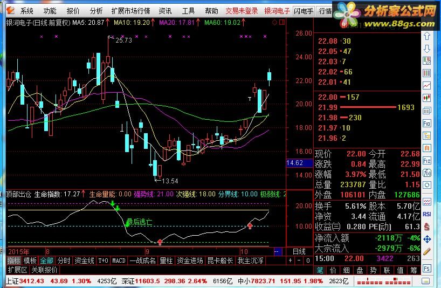
Task: Click the F12 trading icon
Action: tap(427, 161)
